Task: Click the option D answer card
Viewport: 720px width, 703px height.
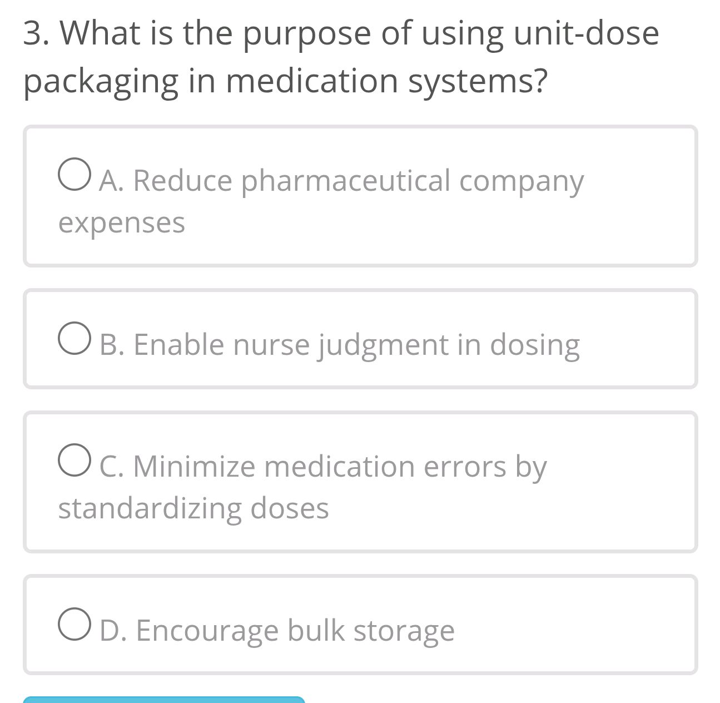Action: coord(360,624)
